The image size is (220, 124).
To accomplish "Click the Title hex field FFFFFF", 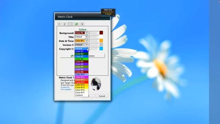I will 94,37.
